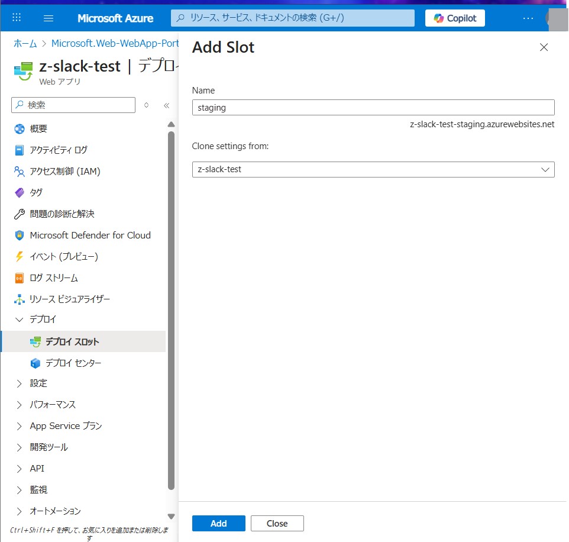Click the z-slack-test-staging.azurewebsites.net text
This screenshot has width=569, height=542.
482,124
